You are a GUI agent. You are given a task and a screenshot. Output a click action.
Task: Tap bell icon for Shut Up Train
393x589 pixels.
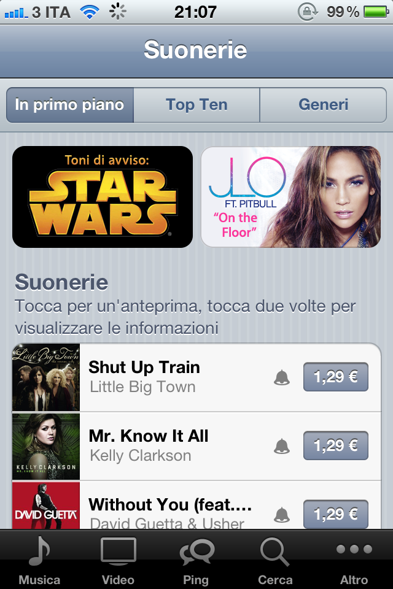tap(282, 377)
